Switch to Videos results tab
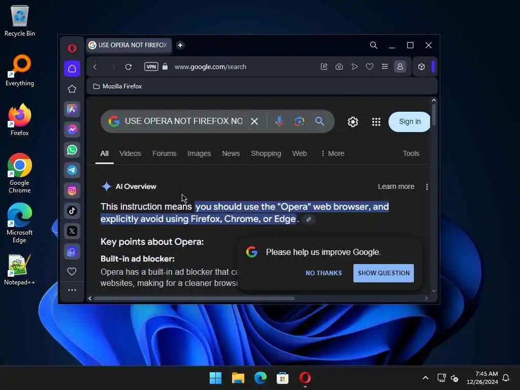Viewport: 520px width, 390px height. pos(130,153)
